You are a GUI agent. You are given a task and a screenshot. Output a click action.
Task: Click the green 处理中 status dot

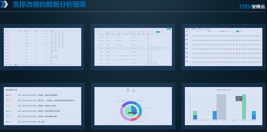[x=7, y=111]
